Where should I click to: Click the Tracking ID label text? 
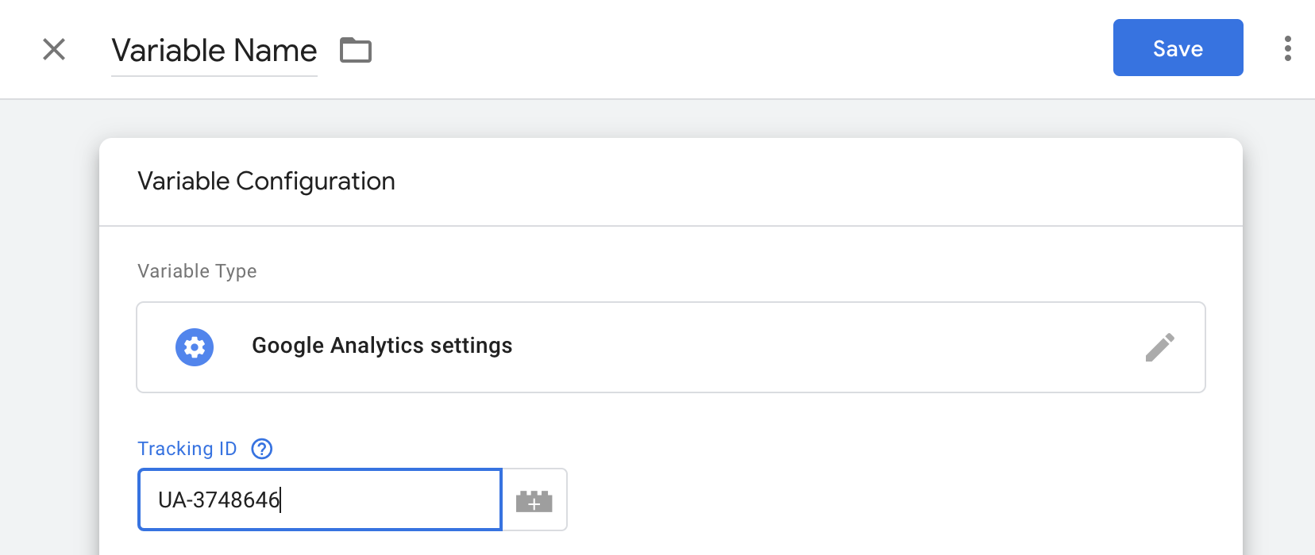[x=187, y=449]
